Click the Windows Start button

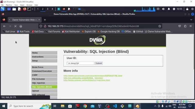(x=4, y=106)
